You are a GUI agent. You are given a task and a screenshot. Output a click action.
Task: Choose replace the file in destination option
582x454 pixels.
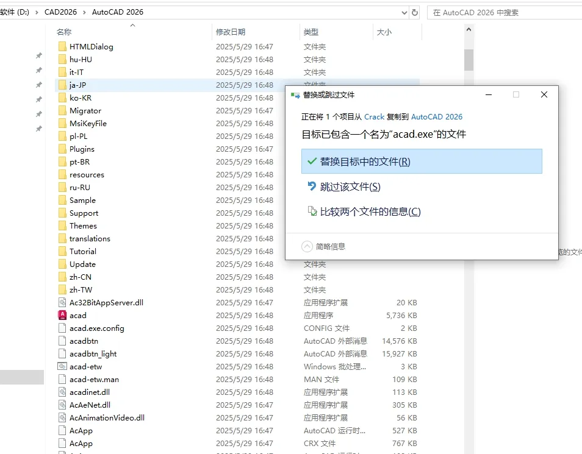[422, 161]
